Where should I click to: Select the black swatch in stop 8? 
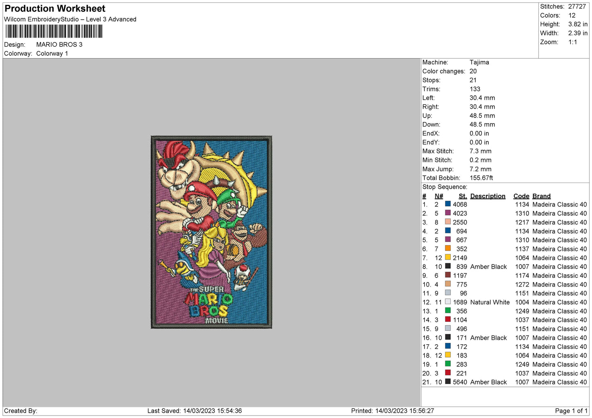[x=448, y=266]
